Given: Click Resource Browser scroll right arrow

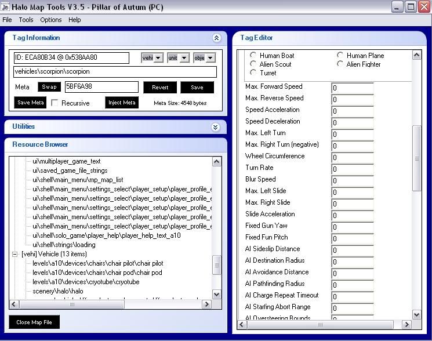Looking at the screenshot, I should 206,304.
